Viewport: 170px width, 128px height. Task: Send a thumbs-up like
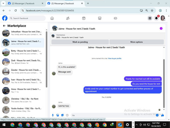pyautogui.click(x=163, y=115)
